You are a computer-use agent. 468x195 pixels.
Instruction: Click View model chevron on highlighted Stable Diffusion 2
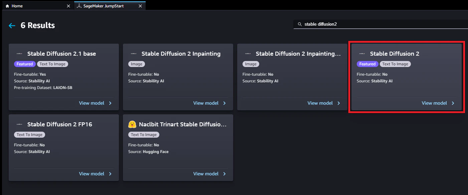pos(453,103)
